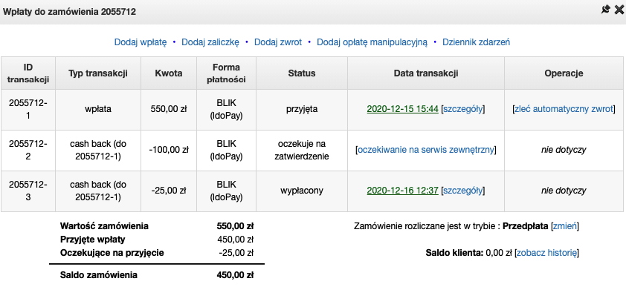Check oczekiwanie na serwis zewnętrzny status
626x287 pixels.
click(x=426, y=150)
